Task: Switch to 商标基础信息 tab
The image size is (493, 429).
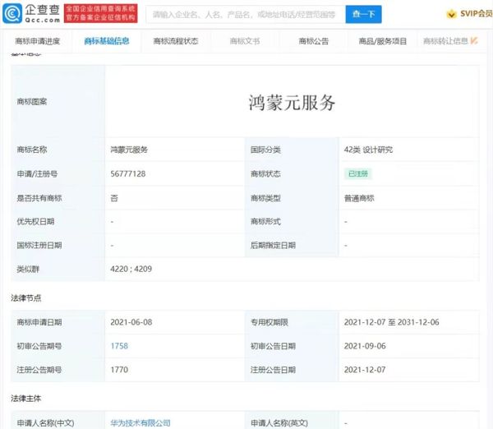Action: [107, 41]
